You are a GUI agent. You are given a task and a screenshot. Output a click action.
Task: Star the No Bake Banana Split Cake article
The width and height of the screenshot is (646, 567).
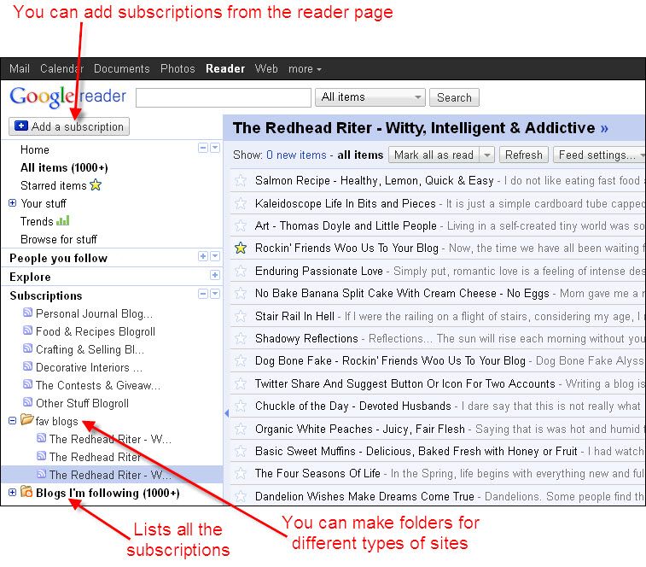pyautogui.click(x=240, y=293)
